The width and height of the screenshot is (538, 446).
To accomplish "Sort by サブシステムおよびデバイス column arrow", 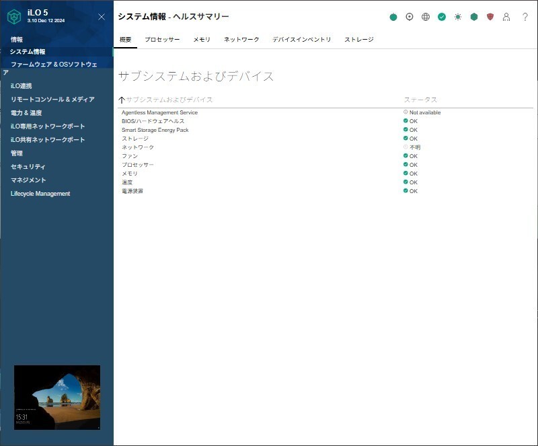I will pyautogui.click(x=122, y=100).
